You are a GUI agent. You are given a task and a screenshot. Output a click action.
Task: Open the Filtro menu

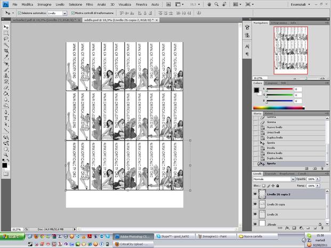(90, 4)
